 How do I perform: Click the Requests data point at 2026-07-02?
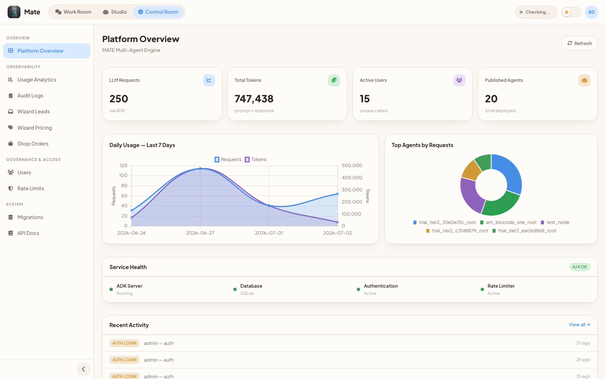(x=337, y=194)
